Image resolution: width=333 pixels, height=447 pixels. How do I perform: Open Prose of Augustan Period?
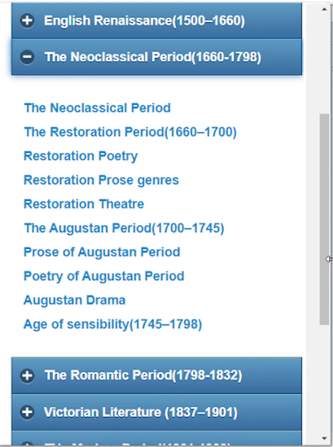(x=102, y=252)
